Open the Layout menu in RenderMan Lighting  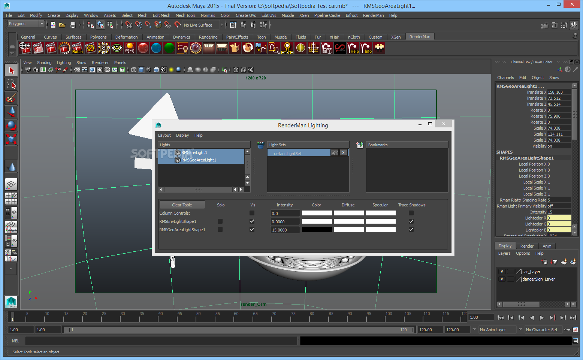point(164,135)
